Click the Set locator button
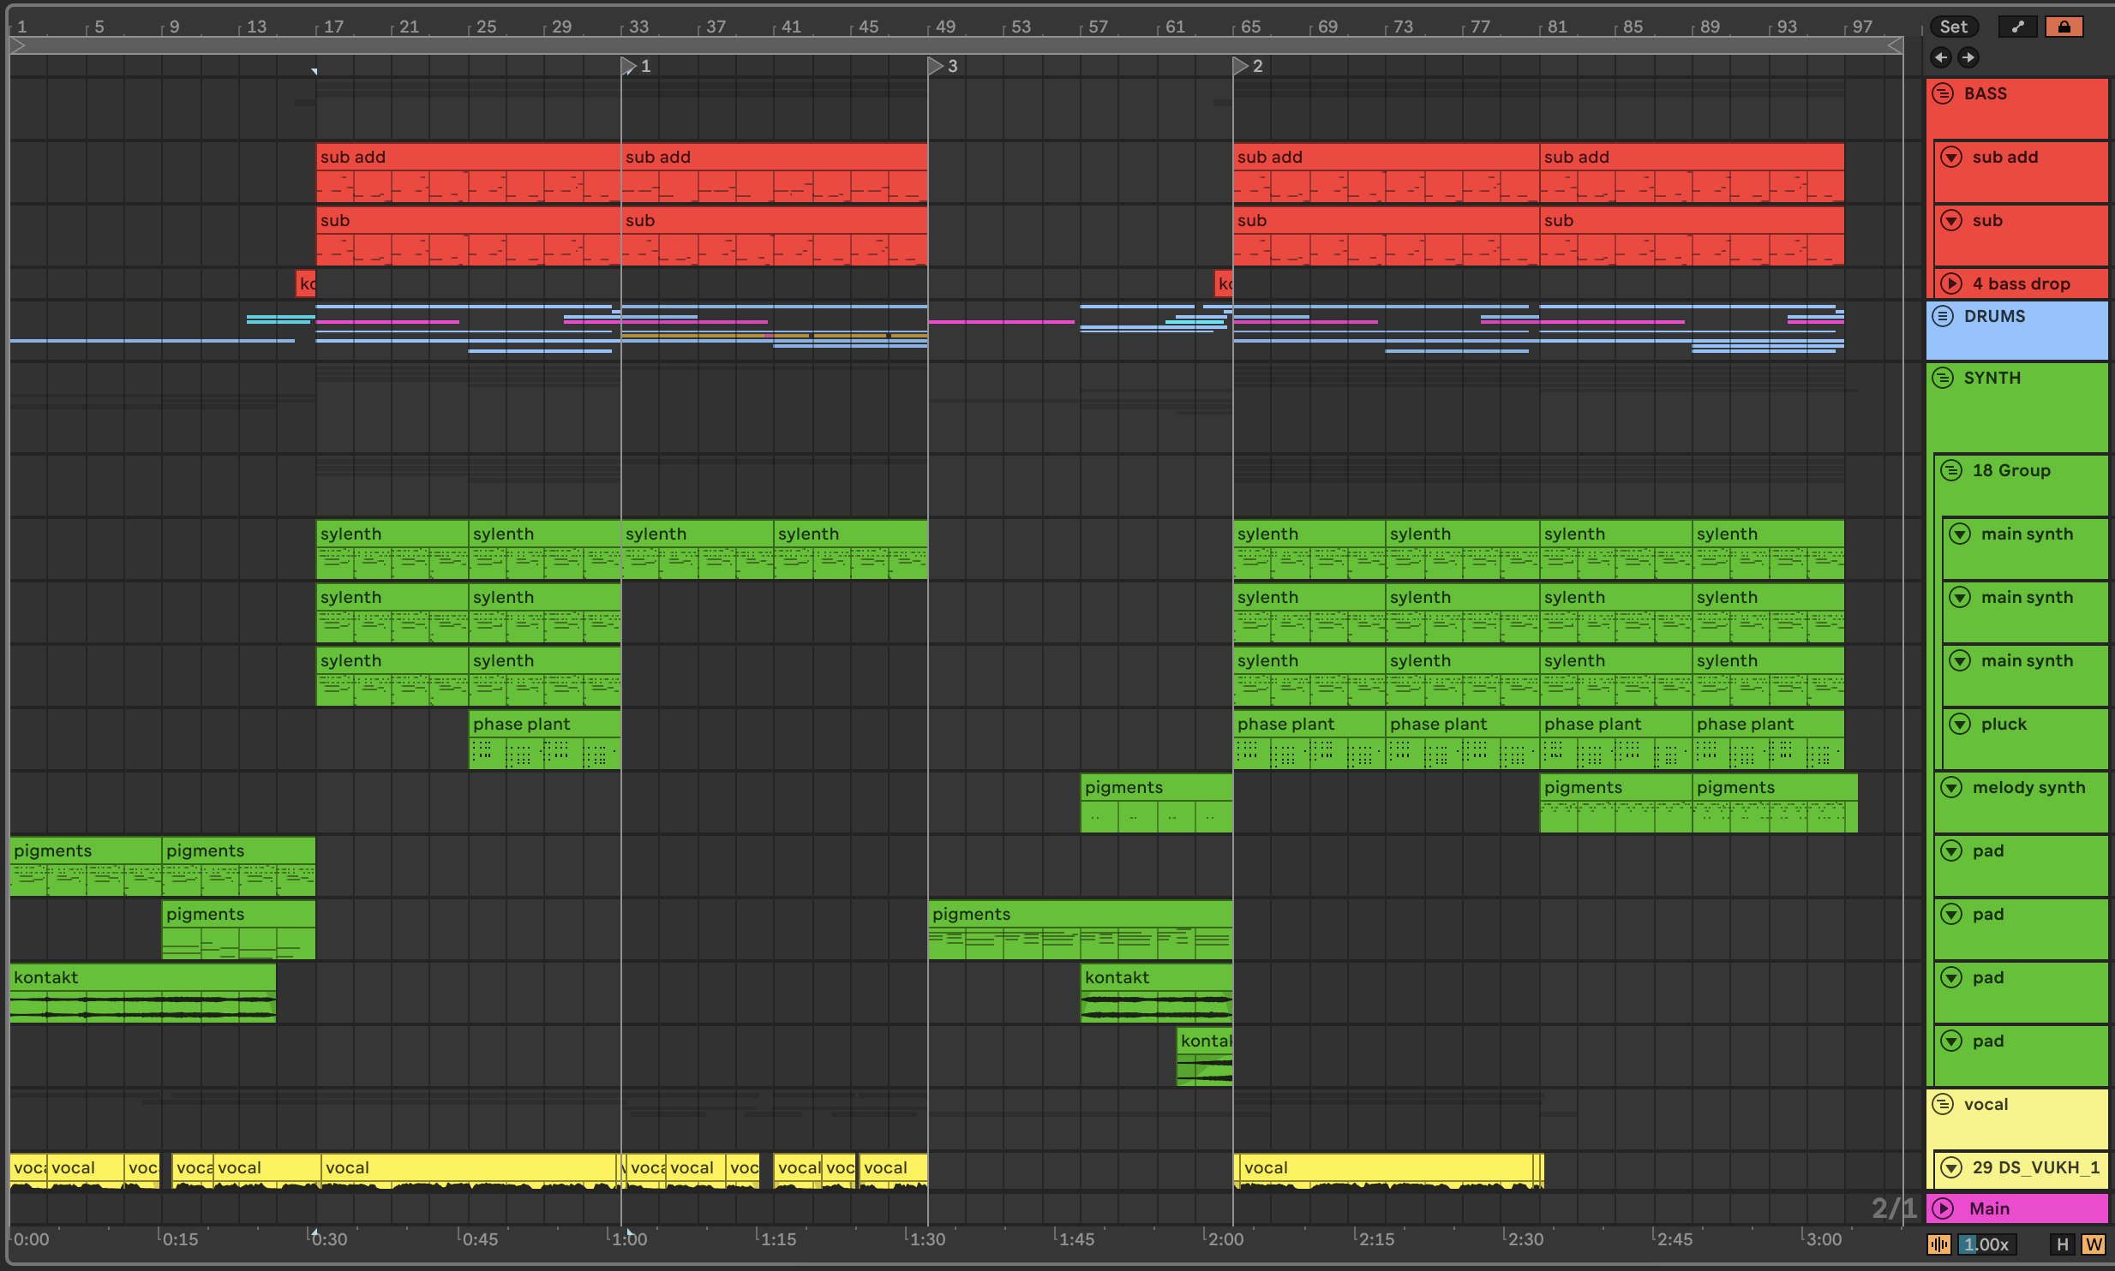This screenshot has height=1271, width=2115. coord(1953,27)
